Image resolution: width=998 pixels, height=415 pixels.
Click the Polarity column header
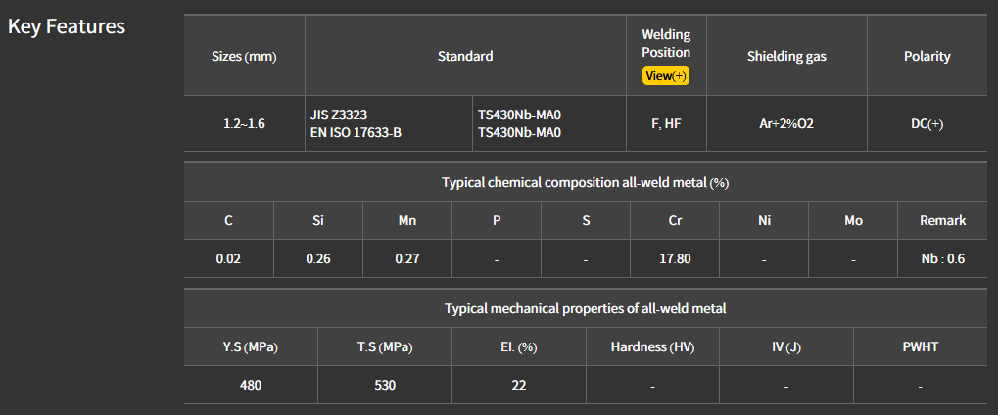(x=927, y=56)
